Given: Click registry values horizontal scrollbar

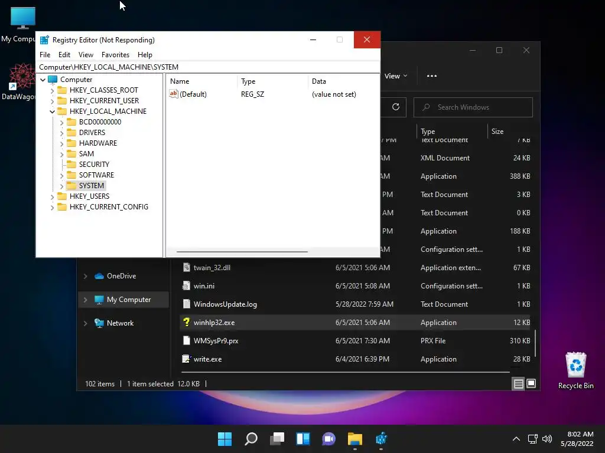Looking at the screenshot, I should pyautogui.click(x=242, y=251).
